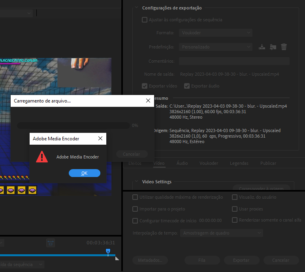This screenshot has width=305, height=272.
Task: Toggle the Exportar vídeo checkbox
Action: pos(145,86)
